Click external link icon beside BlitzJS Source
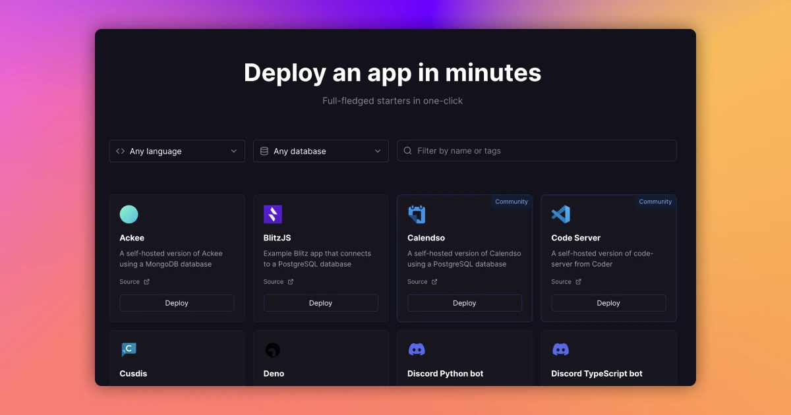The height and width of the screenshot is (415, 791). [x=291, y=282]
